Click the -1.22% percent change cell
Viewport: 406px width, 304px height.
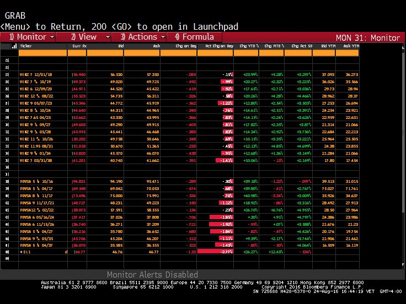pyautogui.click(x=226, y=103)
